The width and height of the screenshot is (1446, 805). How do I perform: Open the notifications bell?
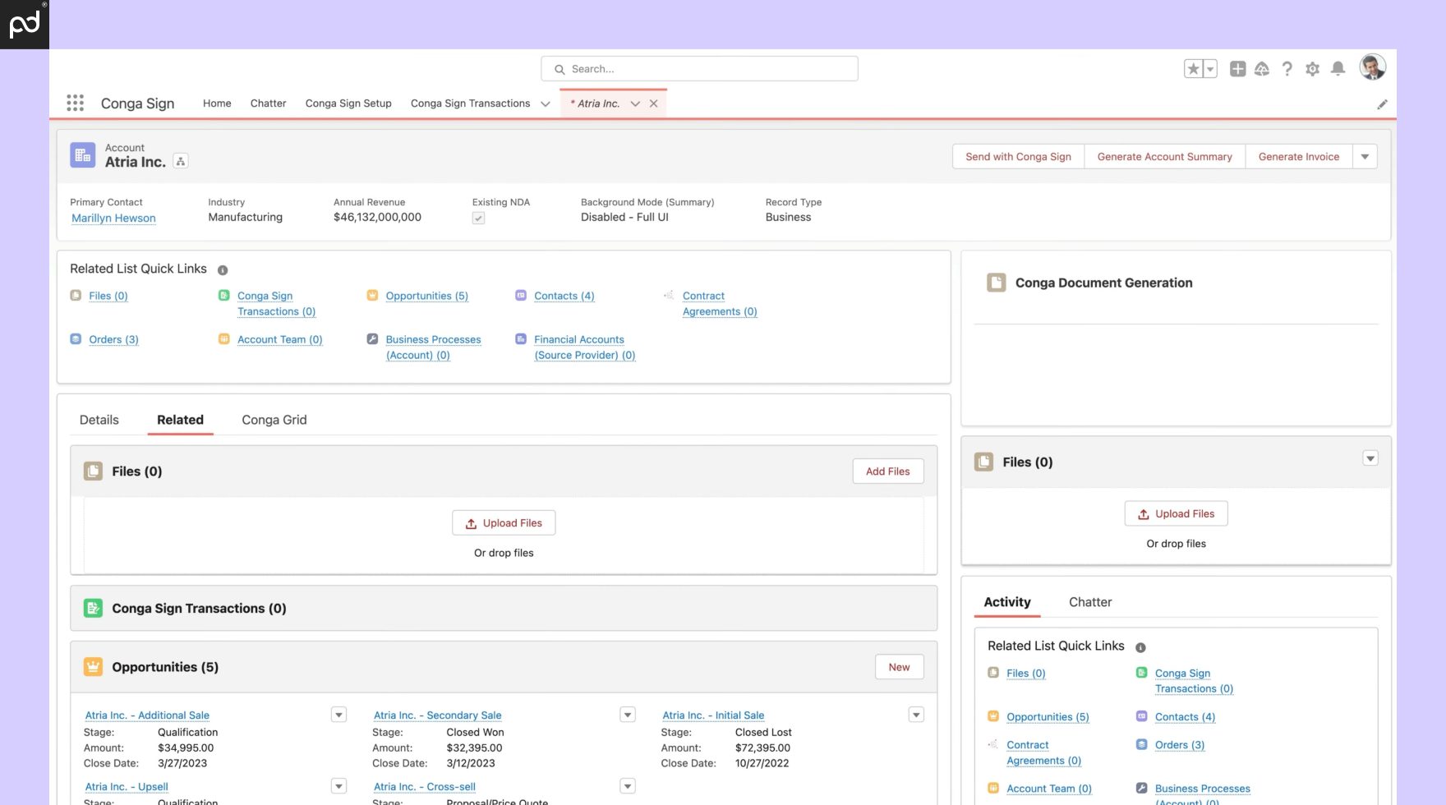coord(1338,69)
